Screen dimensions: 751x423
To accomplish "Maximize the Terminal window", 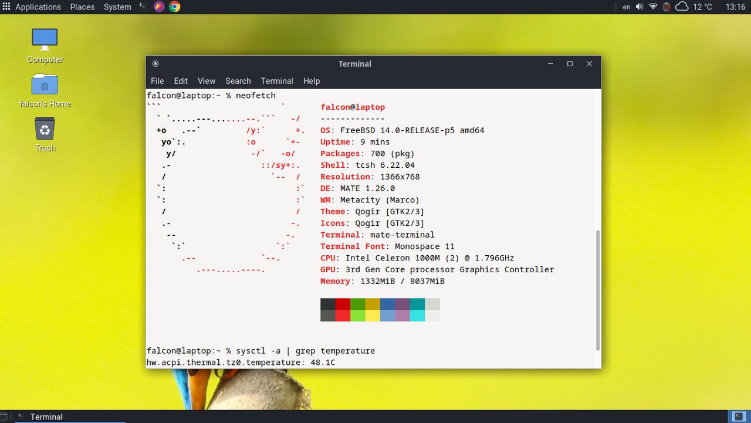I will coord(570,64).
